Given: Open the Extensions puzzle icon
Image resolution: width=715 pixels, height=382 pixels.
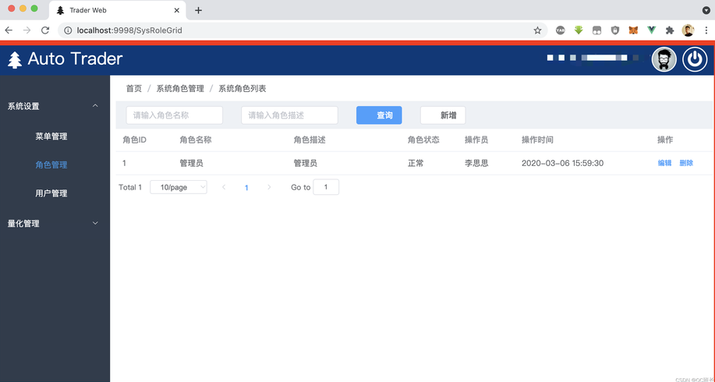Looking at the screenshot, I should pos(670,30).
